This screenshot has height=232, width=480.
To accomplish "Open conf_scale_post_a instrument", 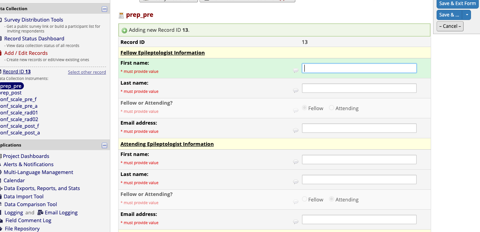I will 20,133.
